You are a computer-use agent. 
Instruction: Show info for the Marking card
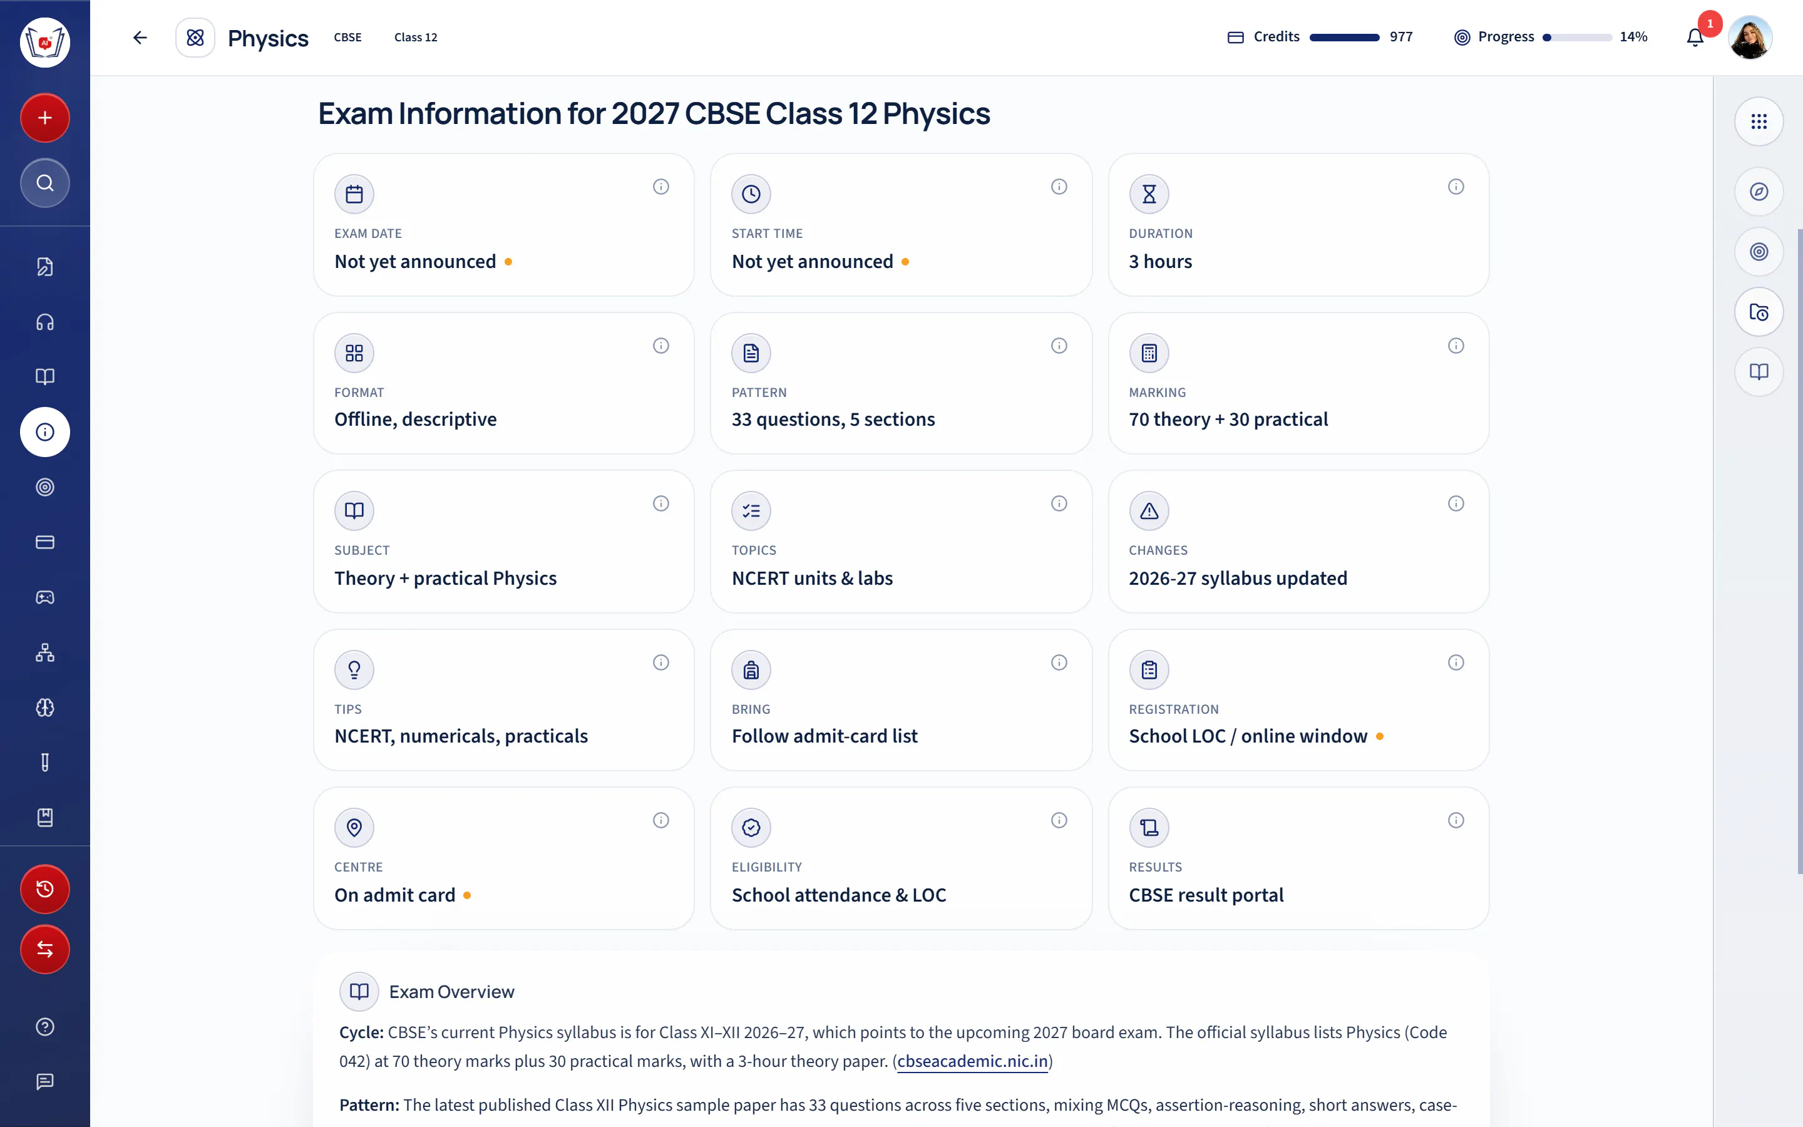click(x=1456, y=345)
